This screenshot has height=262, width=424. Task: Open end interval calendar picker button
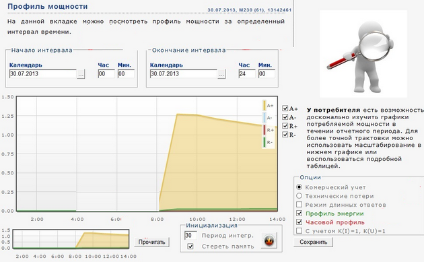click(x=221, y=74)
